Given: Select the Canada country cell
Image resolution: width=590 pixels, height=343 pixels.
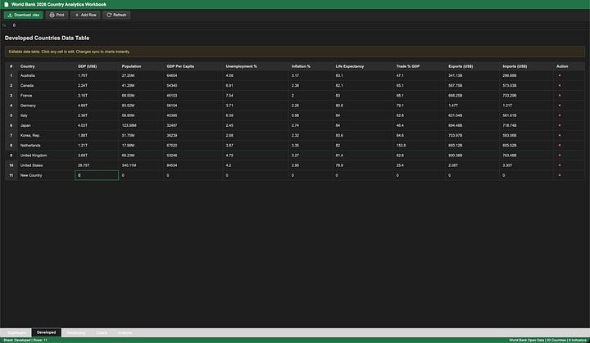Looking at the screenshot, I should [x=46, y=85].
